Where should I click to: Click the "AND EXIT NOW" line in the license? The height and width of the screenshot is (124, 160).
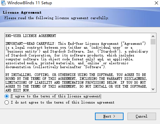[x=18, y=90]
